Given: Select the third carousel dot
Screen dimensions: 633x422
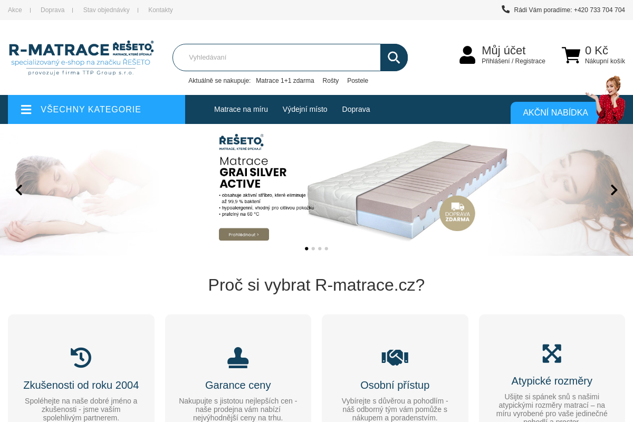Looking at the screenshot, I should pos(320,248).
